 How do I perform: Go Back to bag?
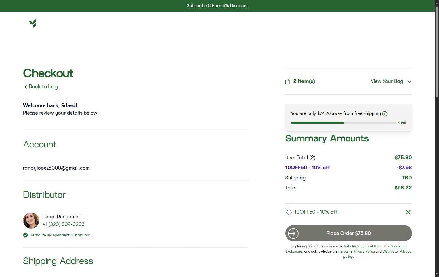43,87
